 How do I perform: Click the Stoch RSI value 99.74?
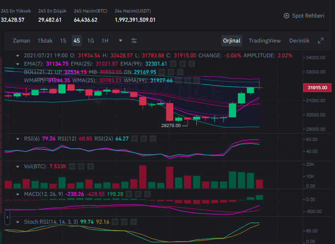[x=87, y=222]
